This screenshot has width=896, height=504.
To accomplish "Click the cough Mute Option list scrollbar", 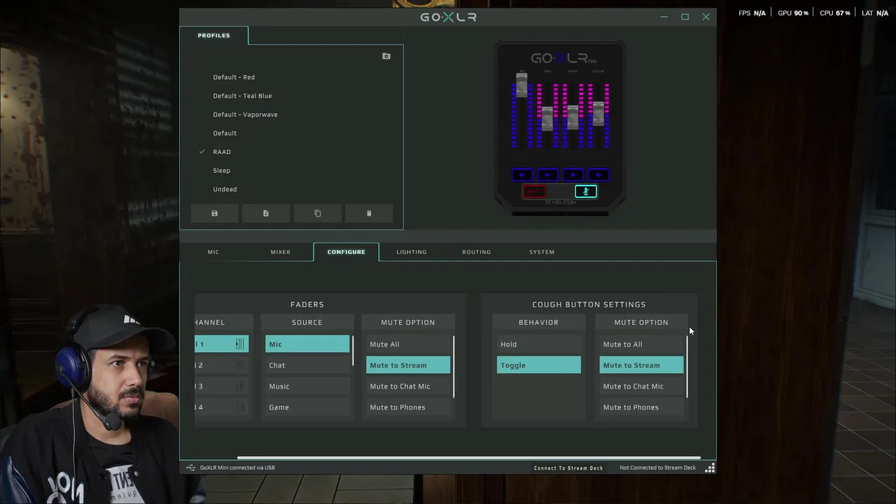I will tap(687, 367).
